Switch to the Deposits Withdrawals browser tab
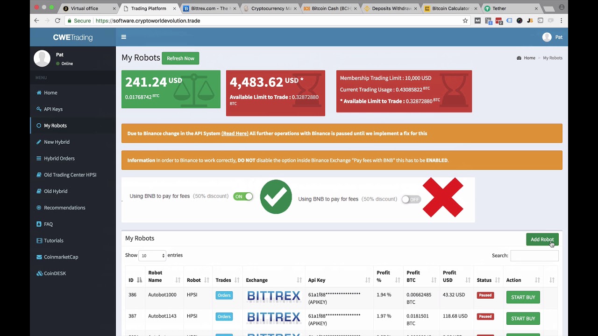598x336 pixels. pyautogui.click(x=391, y=8)
